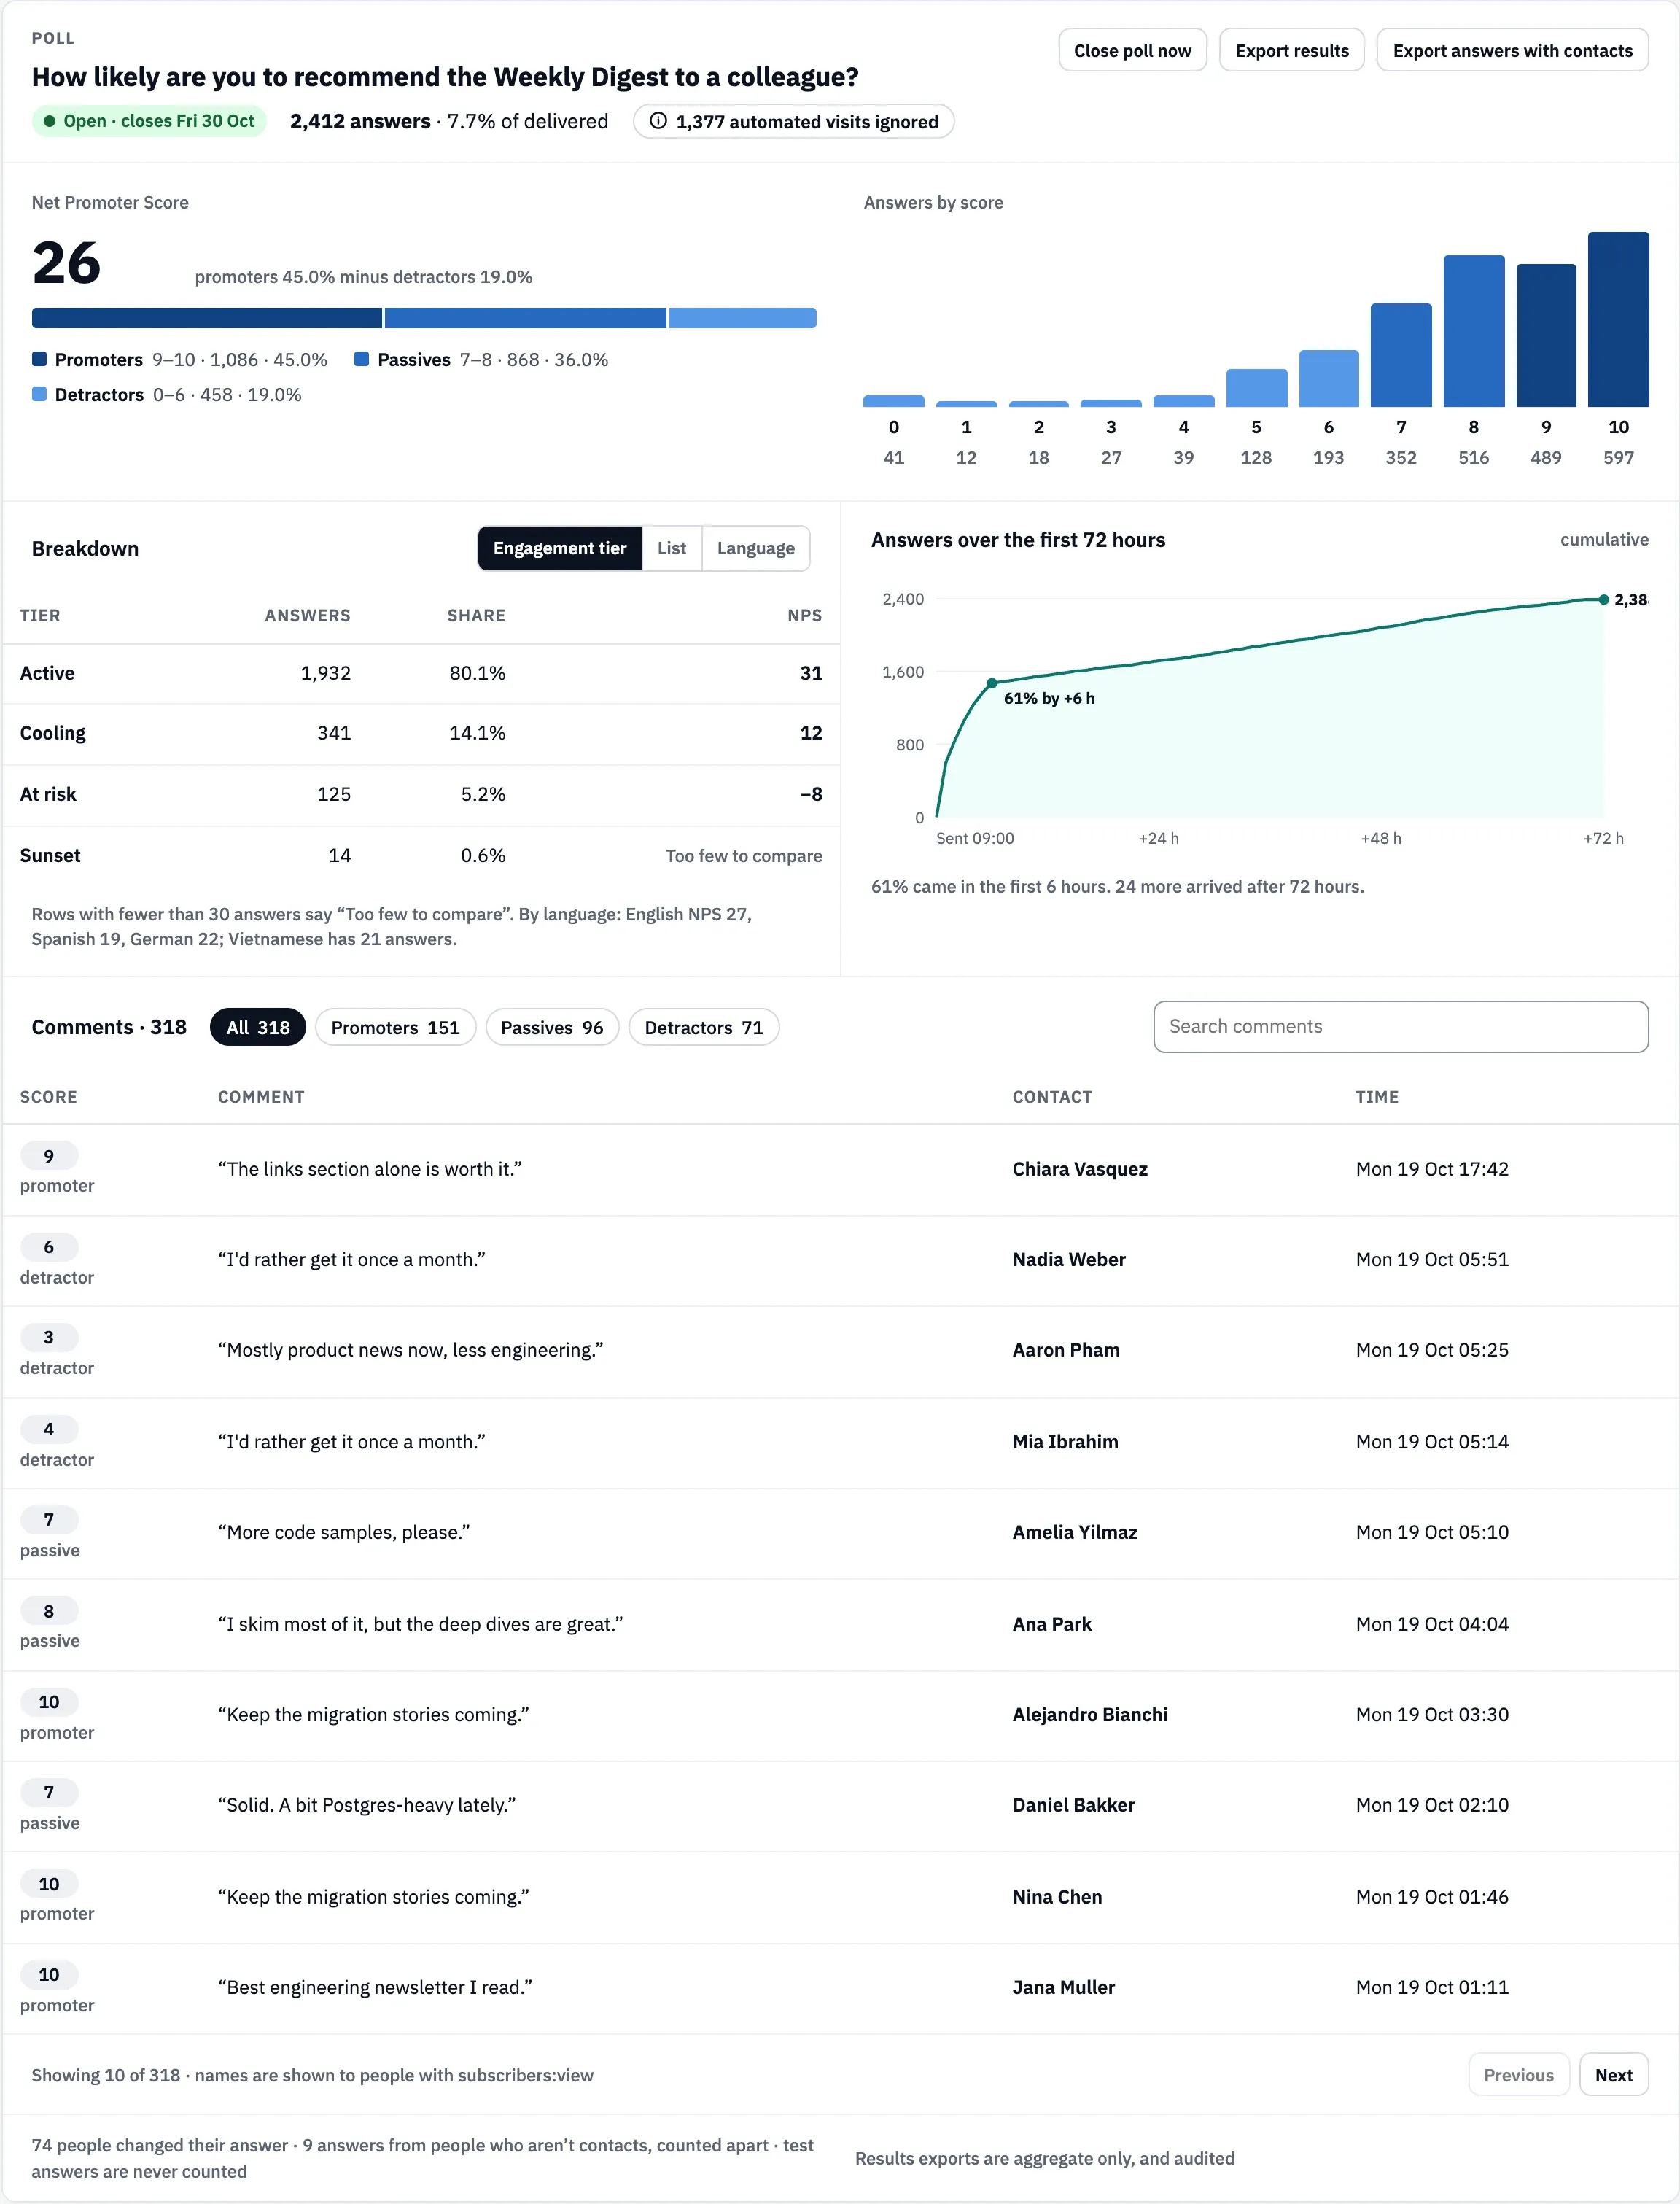
Task: Click Export results button
Action: [1291, 50]
